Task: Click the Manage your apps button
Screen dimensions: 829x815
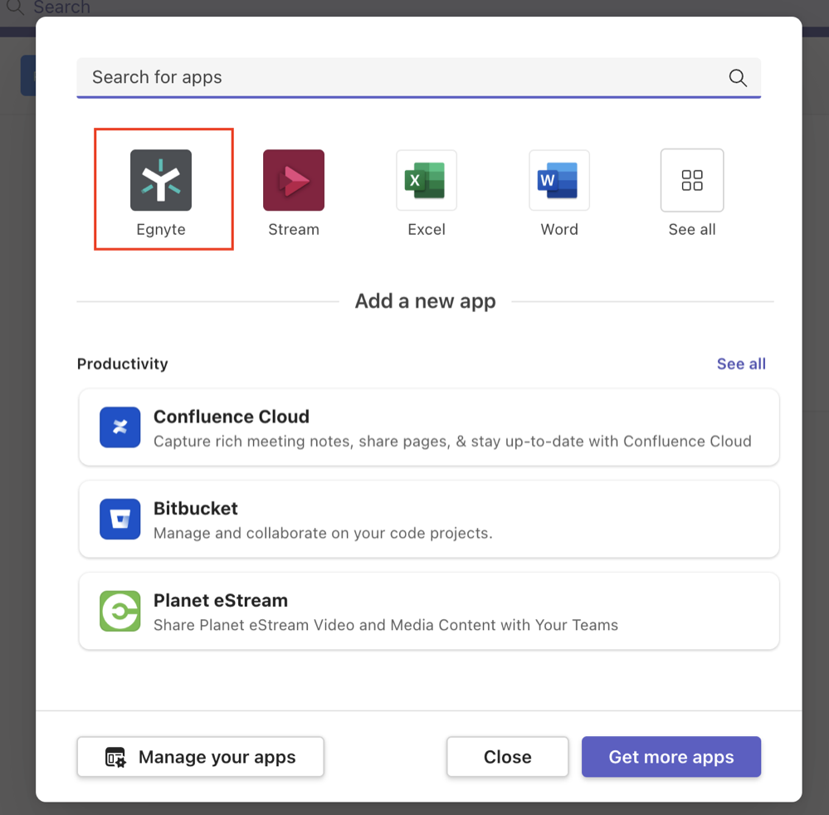Action: (x=200, y=757)
